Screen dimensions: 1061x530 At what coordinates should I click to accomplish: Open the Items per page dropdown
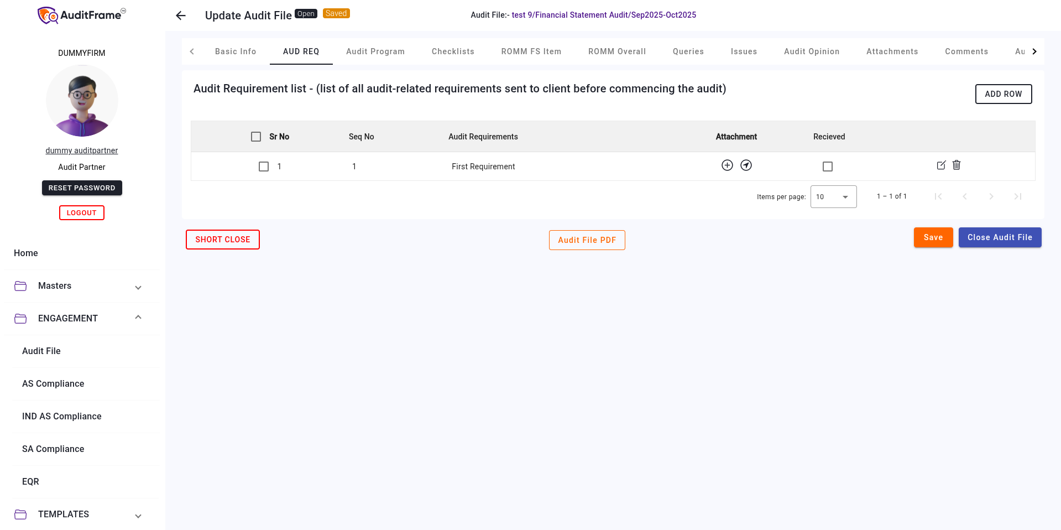[x=833, y=196]
